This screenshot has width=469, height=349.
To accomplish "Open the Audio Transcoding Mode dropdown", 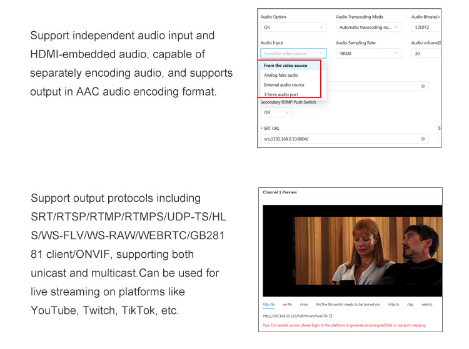I will 368,27.
